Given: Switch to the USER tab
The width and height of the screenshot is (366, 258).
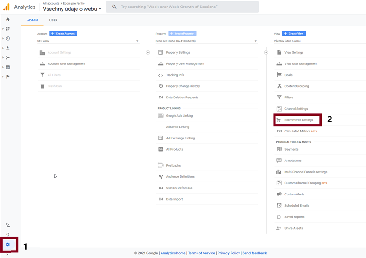Looking at the screenshot, I should point(53,21).
